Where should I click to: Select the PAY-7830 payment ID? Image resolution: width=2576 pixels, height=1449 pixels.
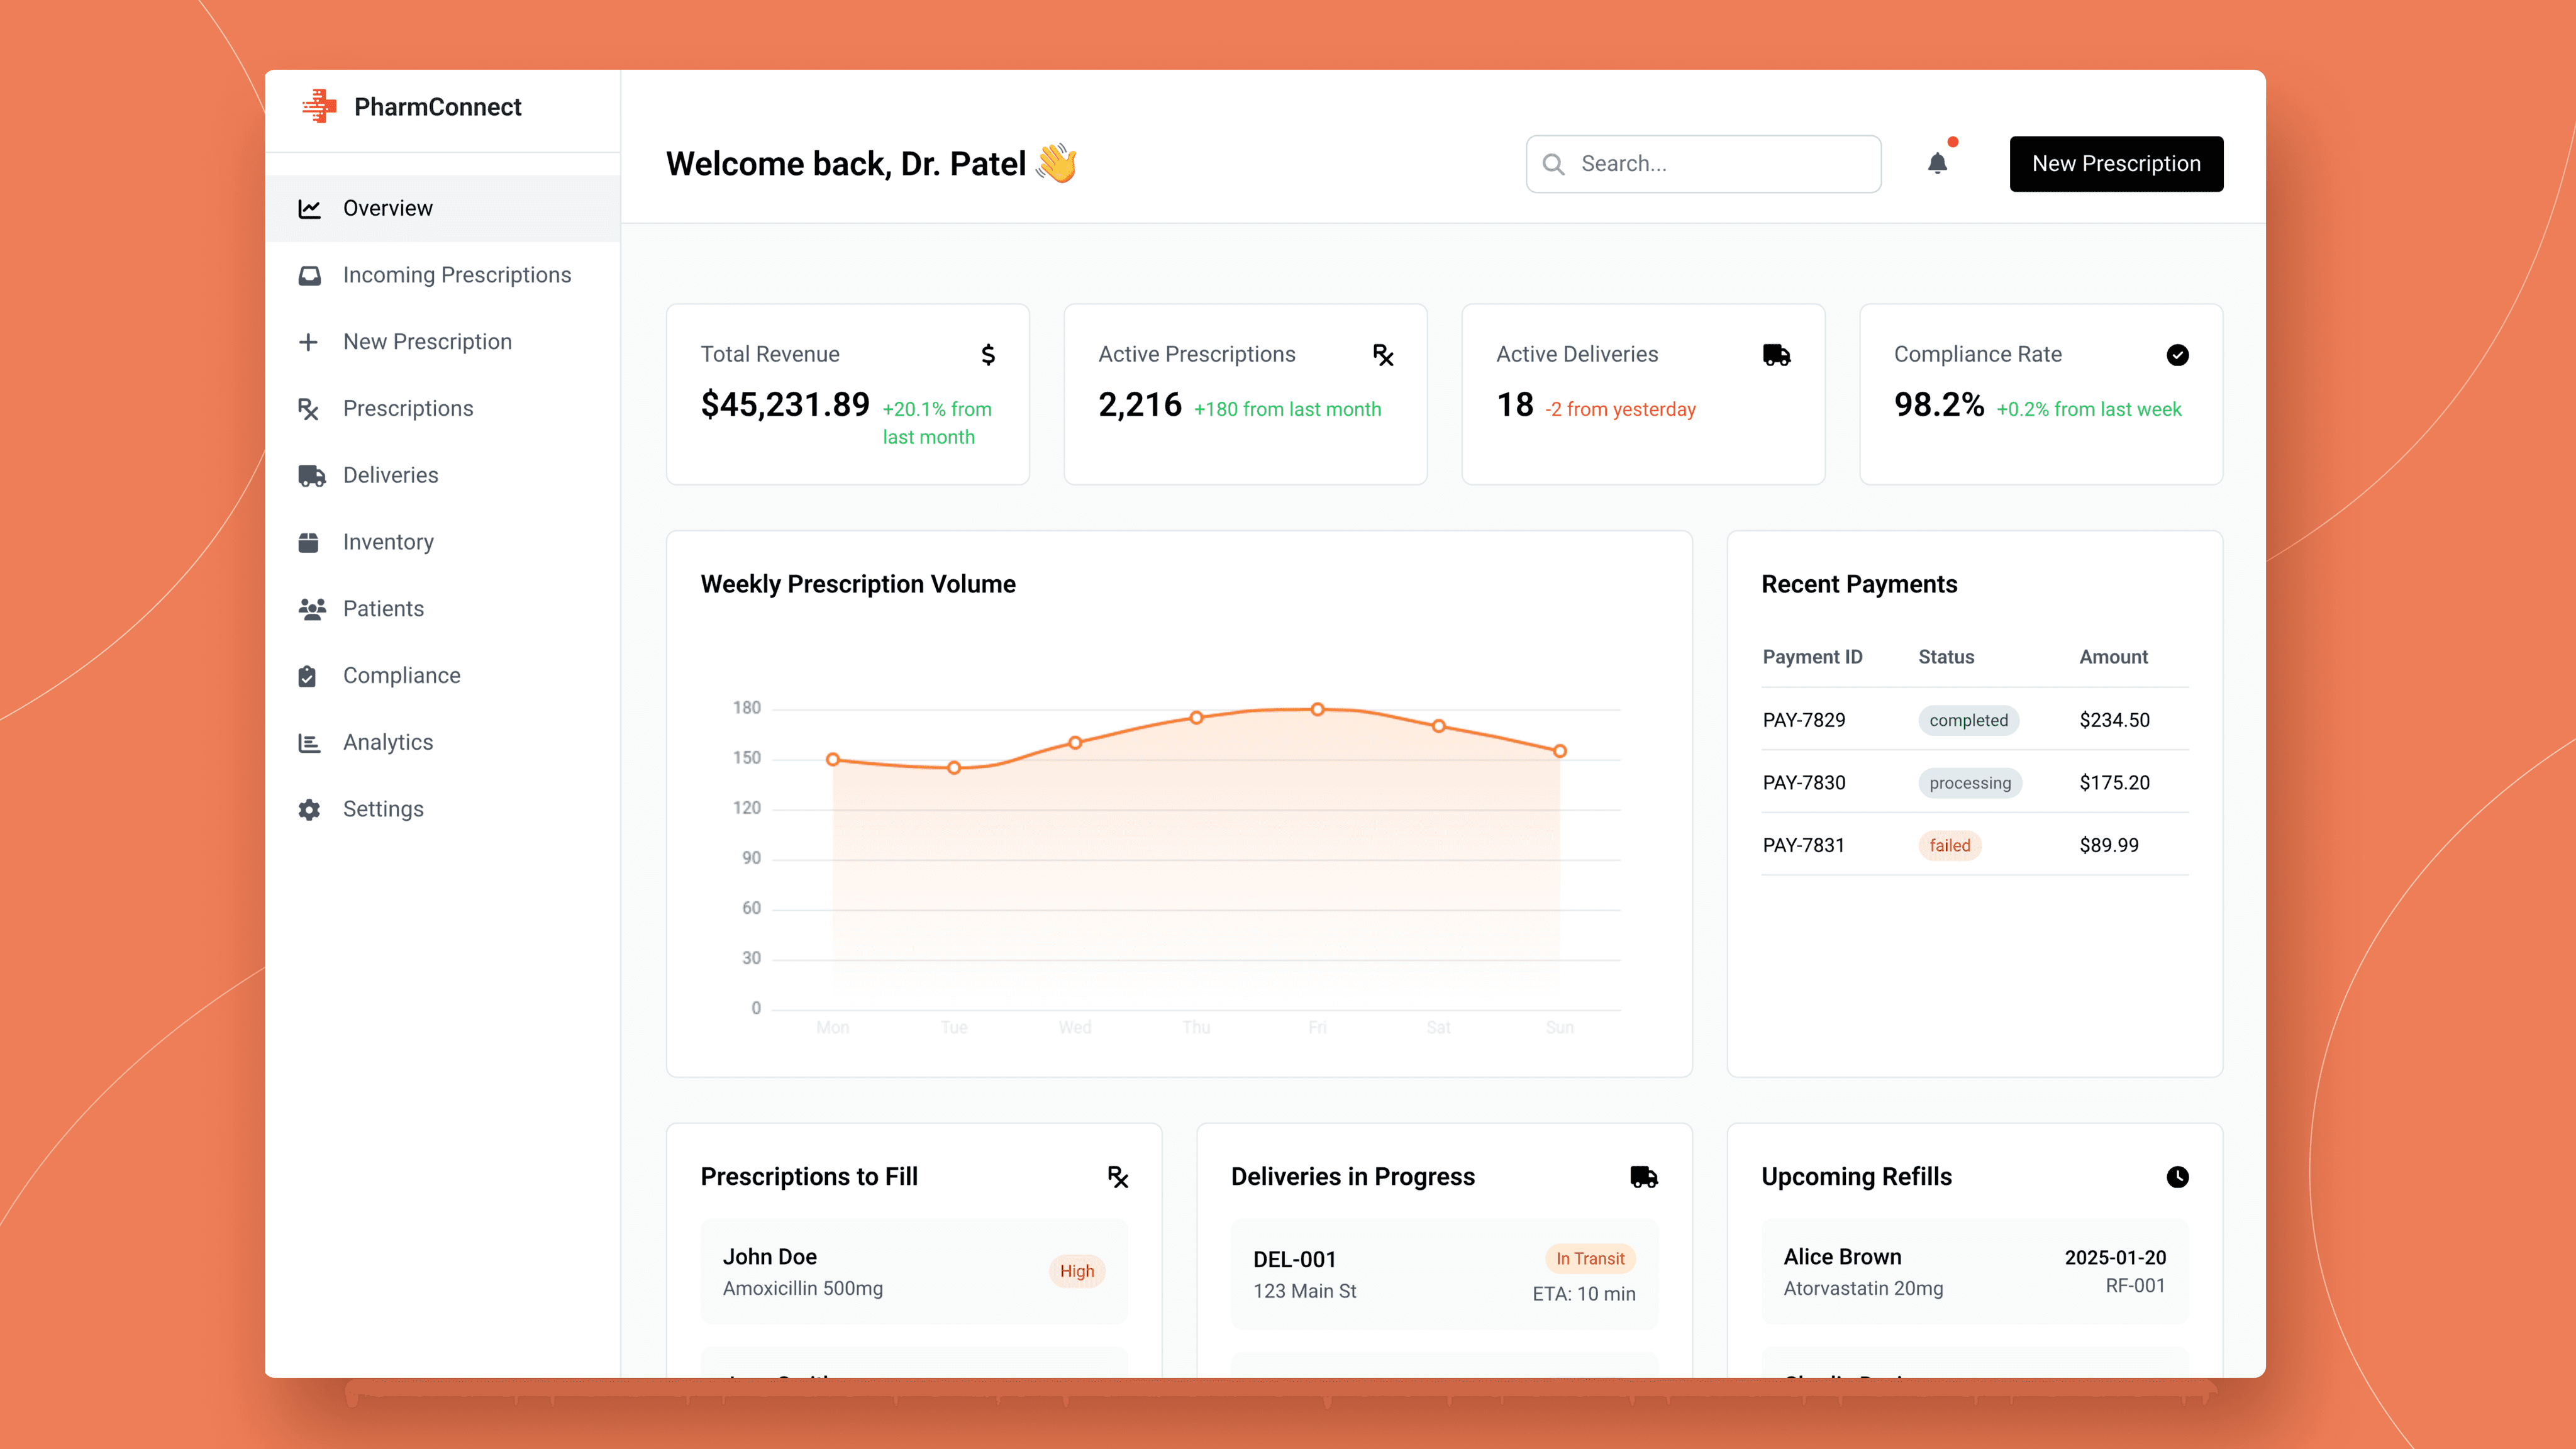pyautogui.click(x=1803, y=783)
